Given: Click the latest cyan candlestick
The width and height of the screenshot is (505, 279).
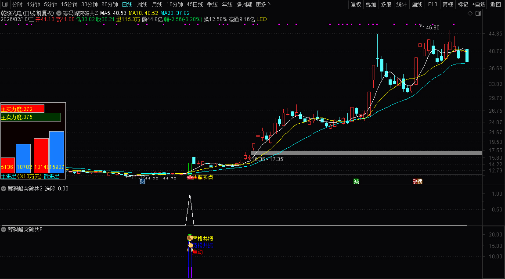Looking at the screenshot, I should pos(467,55).
